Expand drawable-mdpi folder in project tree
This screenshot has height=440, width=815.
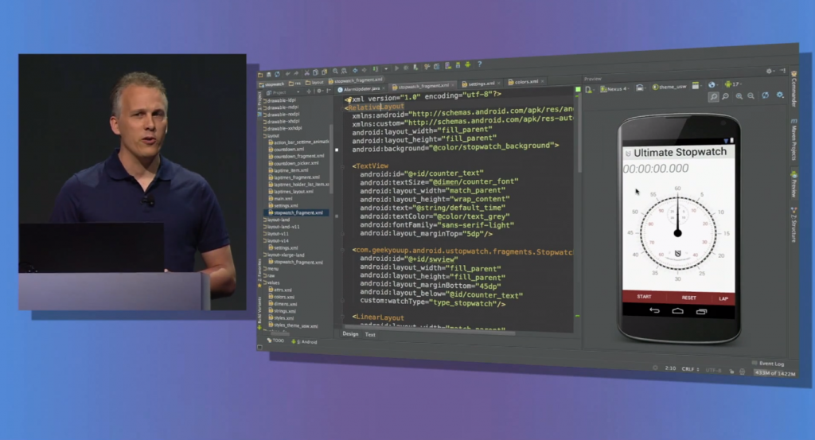coord(283,107)
